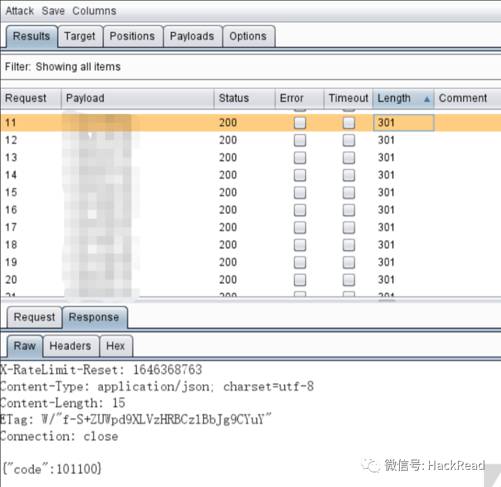The height and width of the screenshot is (487, 501).
Task: Enable the Timeout checkbox on request 15
Action: tap(348, 192)
